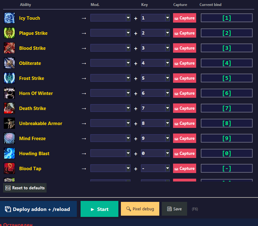Click the Howling Blast ability name
The image size is (258, 226).
34,154
